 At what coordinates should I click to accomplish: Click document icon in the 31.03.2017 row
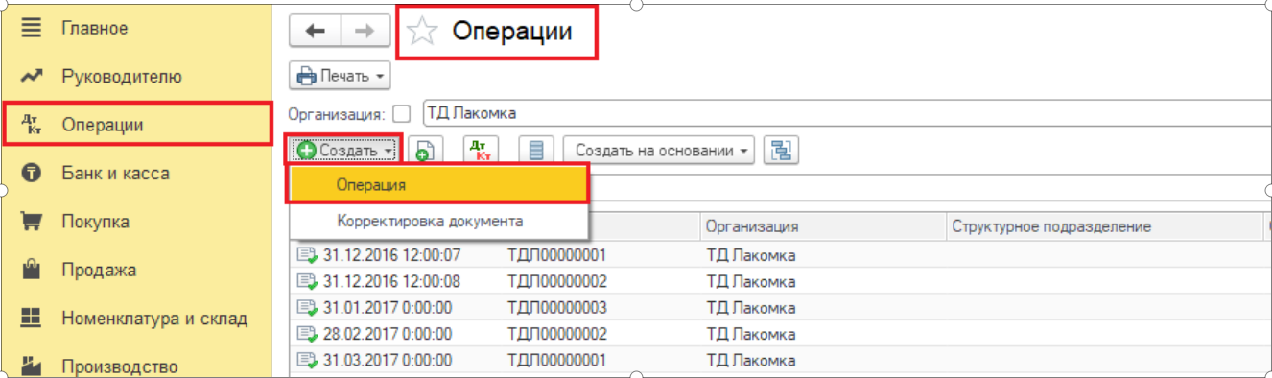(x=307, y=361)
